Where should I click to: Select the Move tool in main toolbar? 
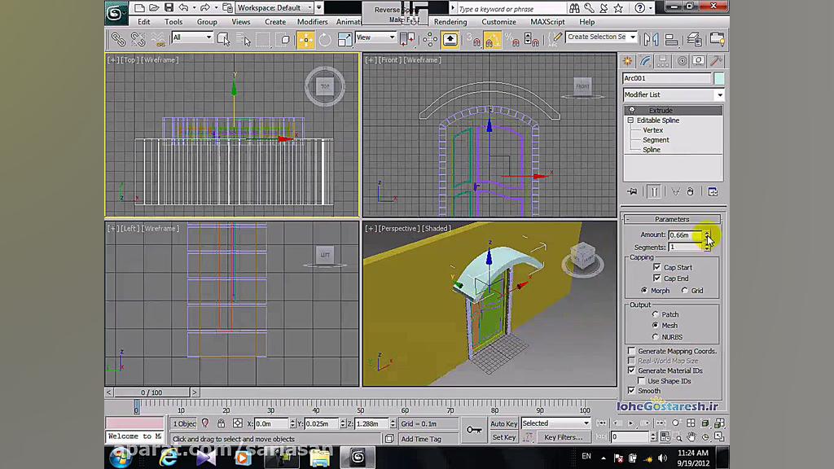(x=305, y=39)
